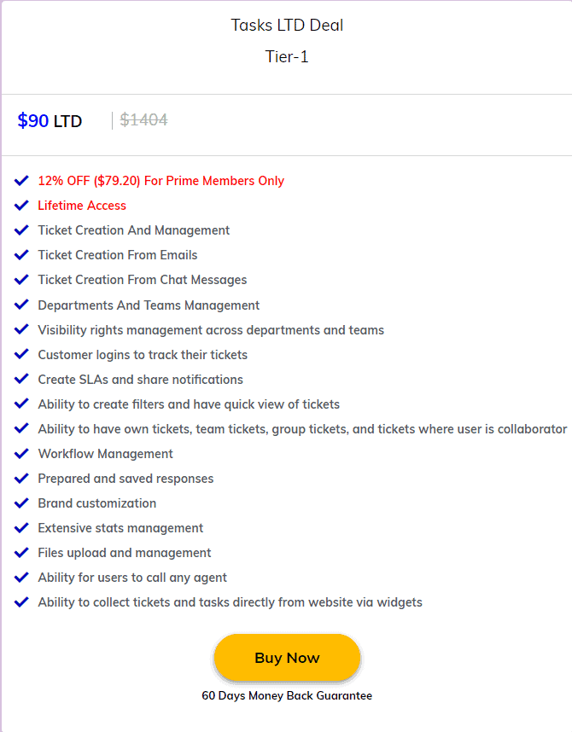This screenshot has width=572, height=732.
Task: Click the checkmark next to Extensive stats management
Action: (20, 527)
